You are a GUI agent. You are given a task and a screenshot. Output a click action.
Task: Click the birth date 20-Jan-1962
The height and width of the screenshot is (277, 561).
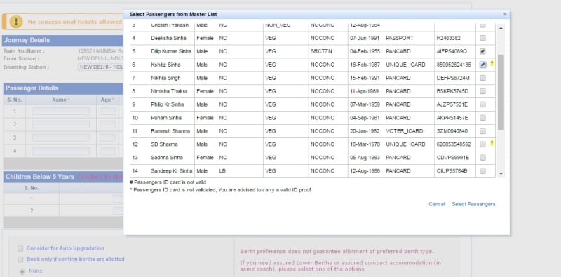click(365, 131)
